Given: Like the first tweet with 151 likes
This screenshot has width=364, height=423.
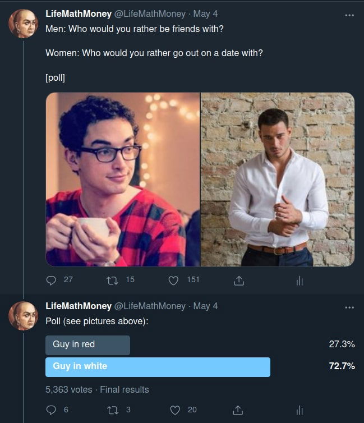Looking at the screenshot, I should point(174,280).
